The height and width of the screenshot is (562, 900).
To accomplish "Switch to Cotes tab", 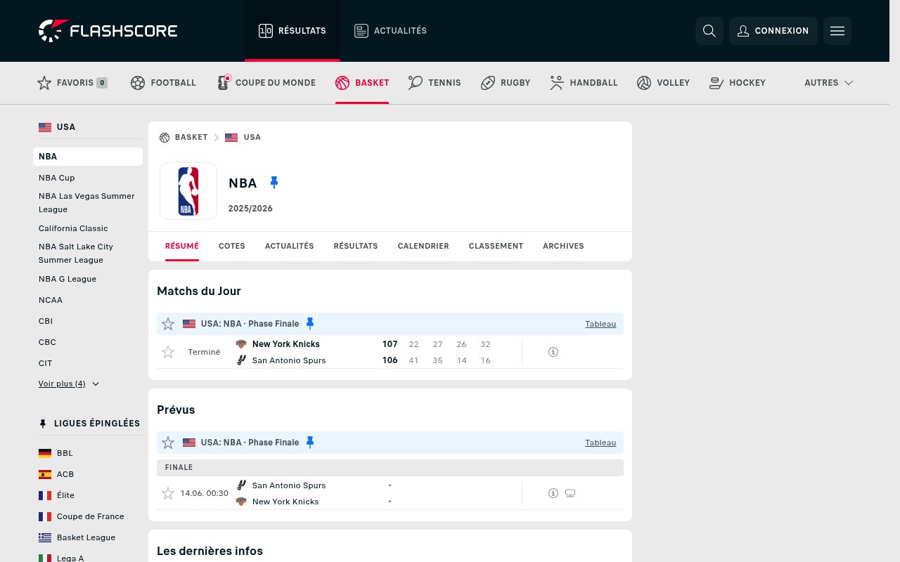I will pyautogui.click(x=232, y=246).
